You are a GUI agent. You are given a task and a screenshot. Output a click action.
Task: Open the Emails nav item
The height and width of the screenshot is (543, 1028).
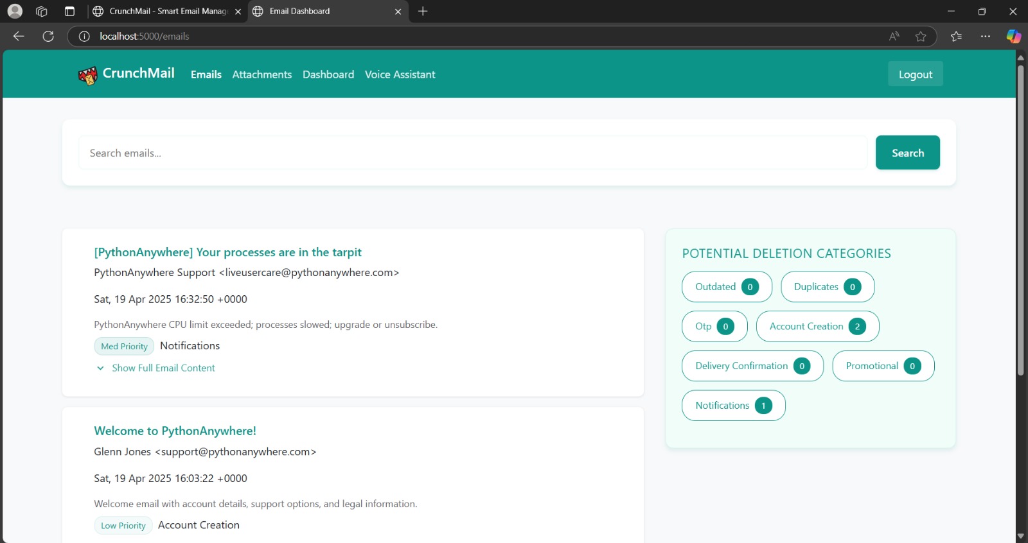pyautogui.click(x=206, y=74)
